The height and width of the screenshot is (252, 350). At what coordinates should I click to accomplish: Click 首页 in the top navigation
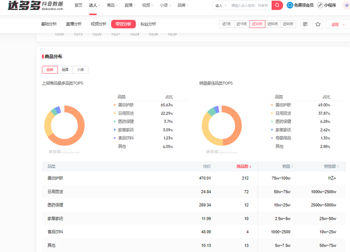[x=79, y=5]
